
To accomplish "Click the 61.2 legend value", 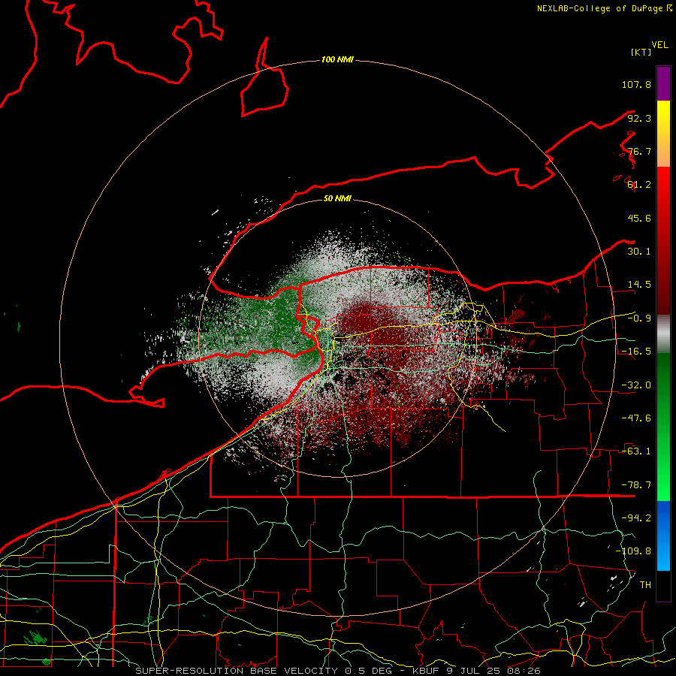I will [639, 185].
